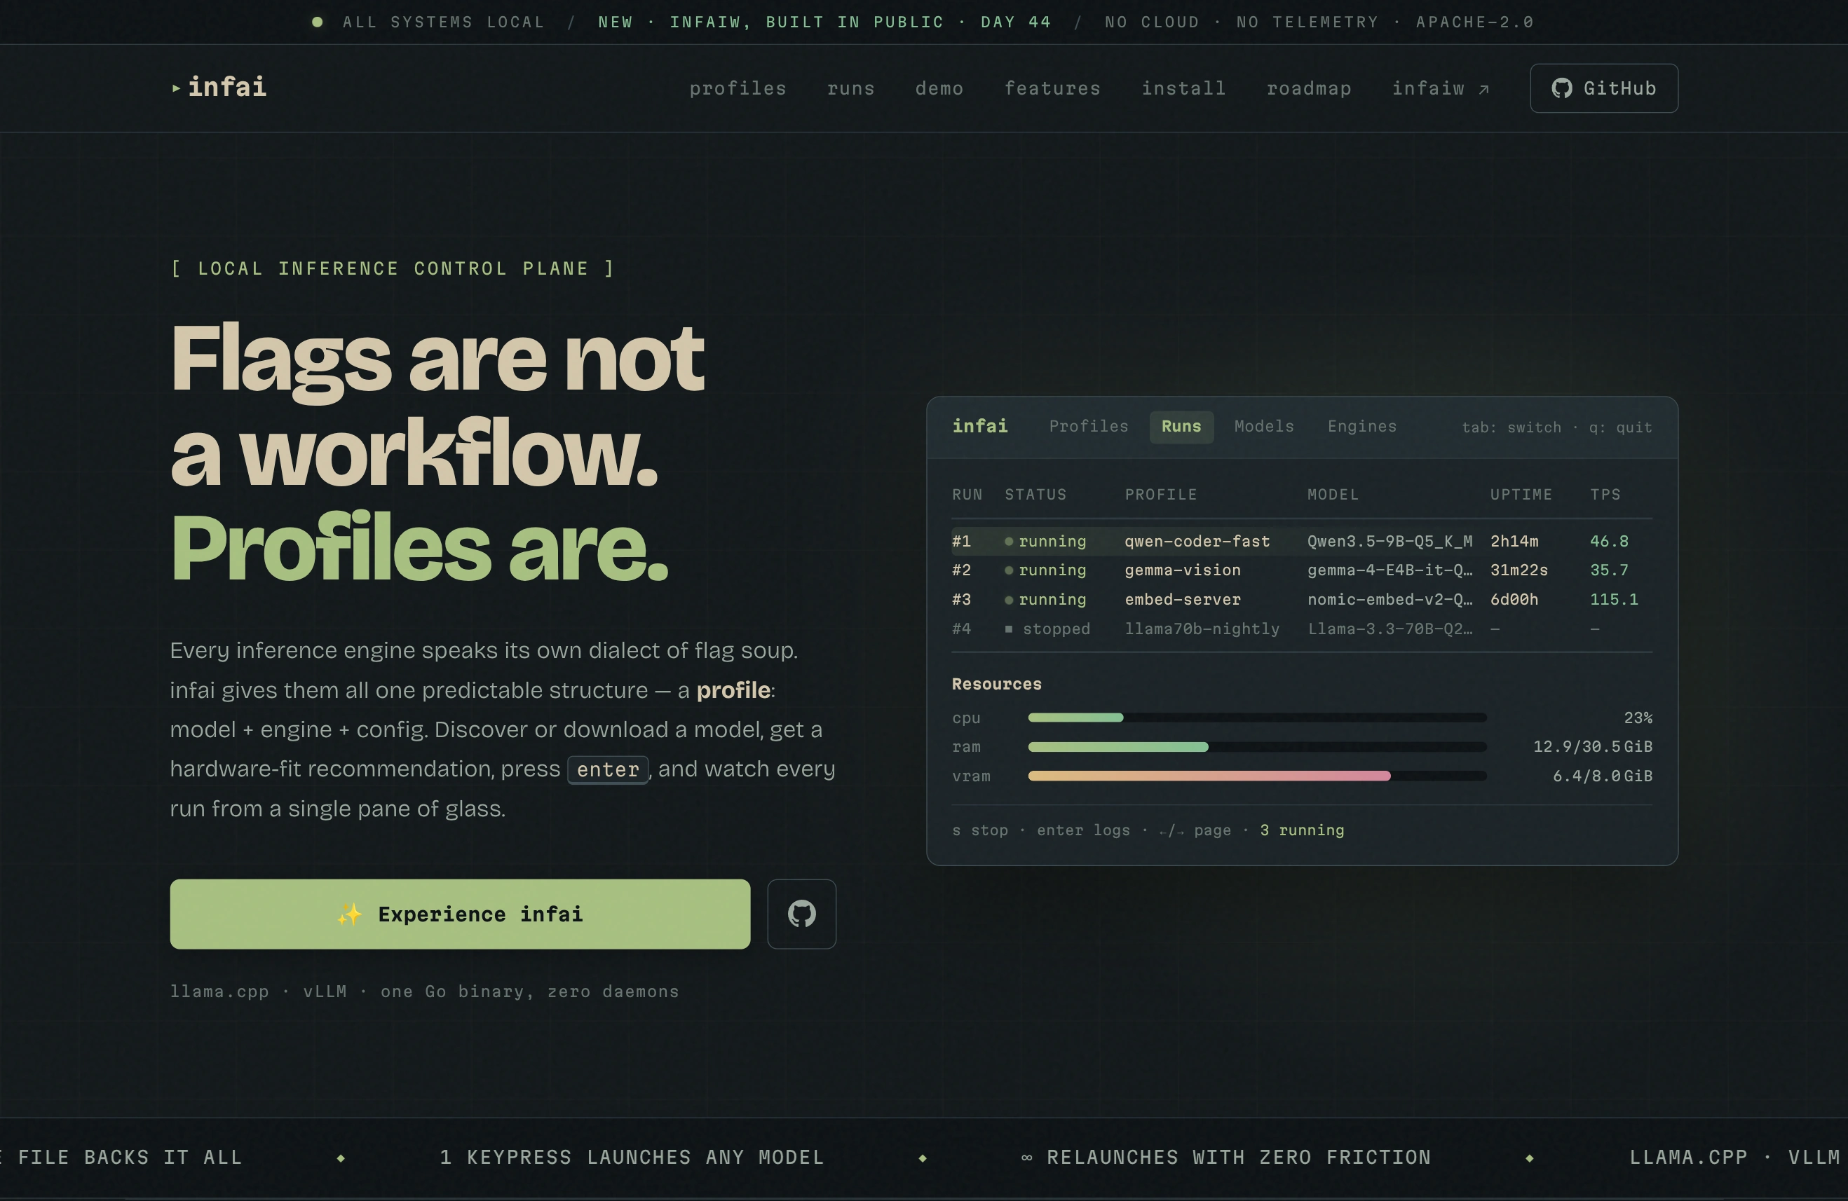
Task: Click the vram usage bar
Action: tap(1257, 776)
